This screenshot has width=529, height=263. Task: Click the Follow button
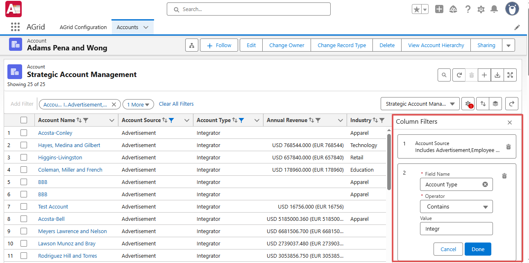[219, 45]
